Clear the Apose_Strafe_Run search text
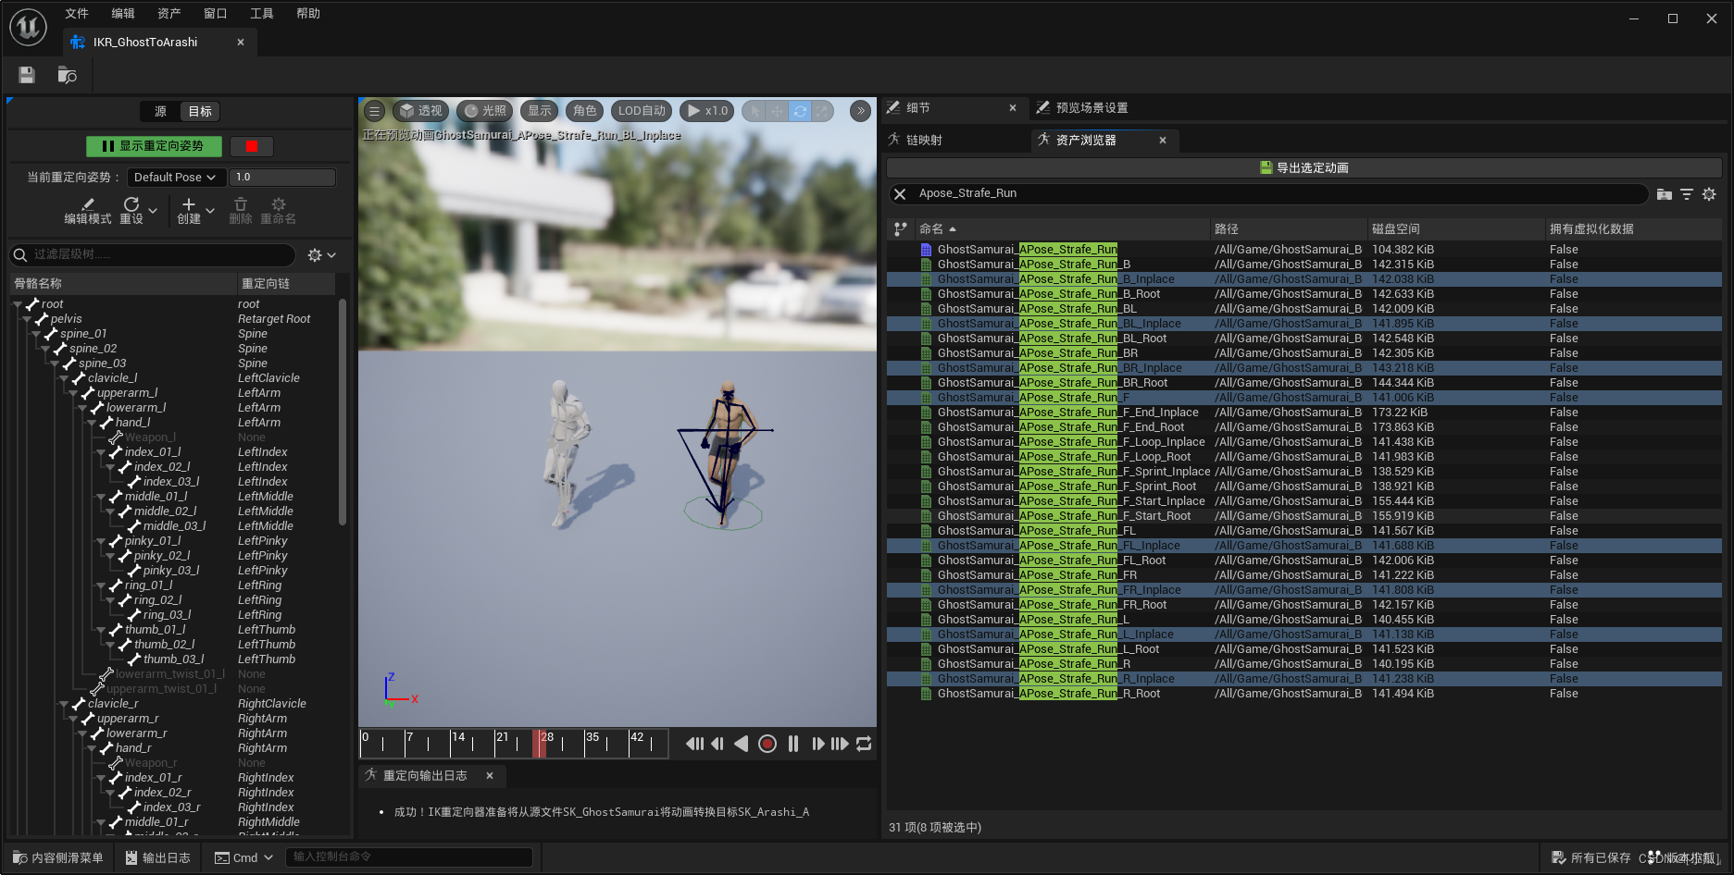This screenshot has width=1734, height=875. tap(900, 194)
